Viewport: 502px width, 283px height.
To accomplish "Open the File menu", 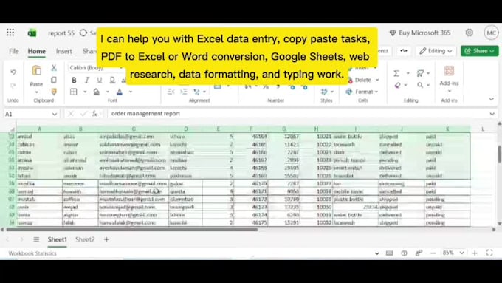I will (x=14, y=51).
